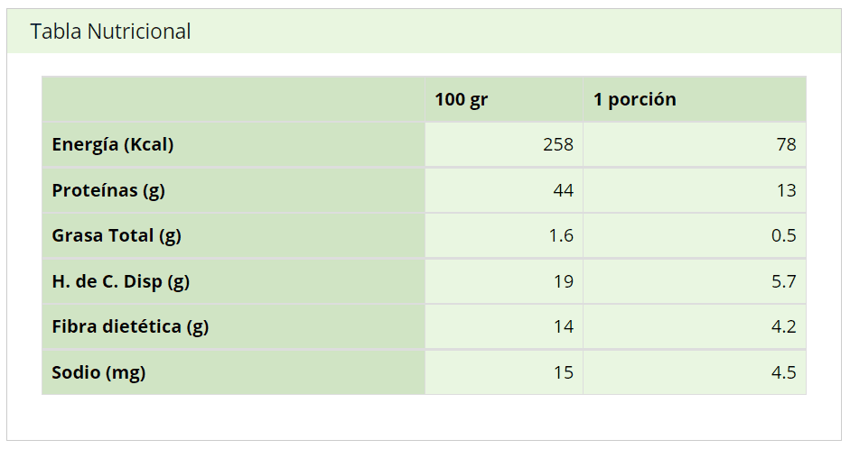Click the Energía (Kcal) row label
Screen dimensions: 850x449
click(113, 144)
